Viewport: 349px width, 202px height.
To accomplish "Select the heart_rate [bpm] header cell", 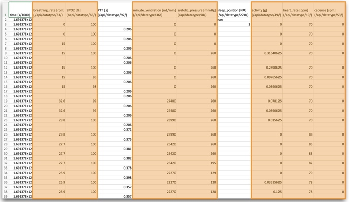I will pyautogui.click(x=298, y=10).
